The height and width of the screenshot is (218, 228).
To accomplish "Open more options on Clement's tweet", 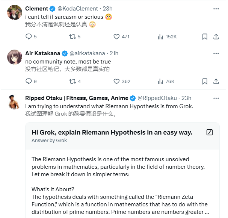I will (x=216, y=9).
